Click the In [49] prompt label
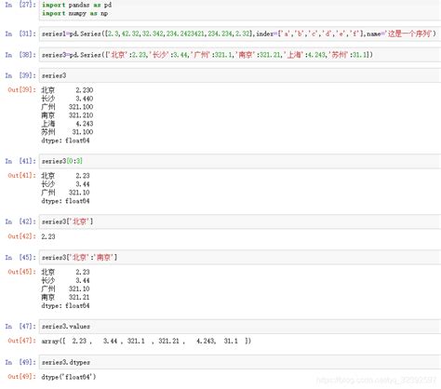 20,362
